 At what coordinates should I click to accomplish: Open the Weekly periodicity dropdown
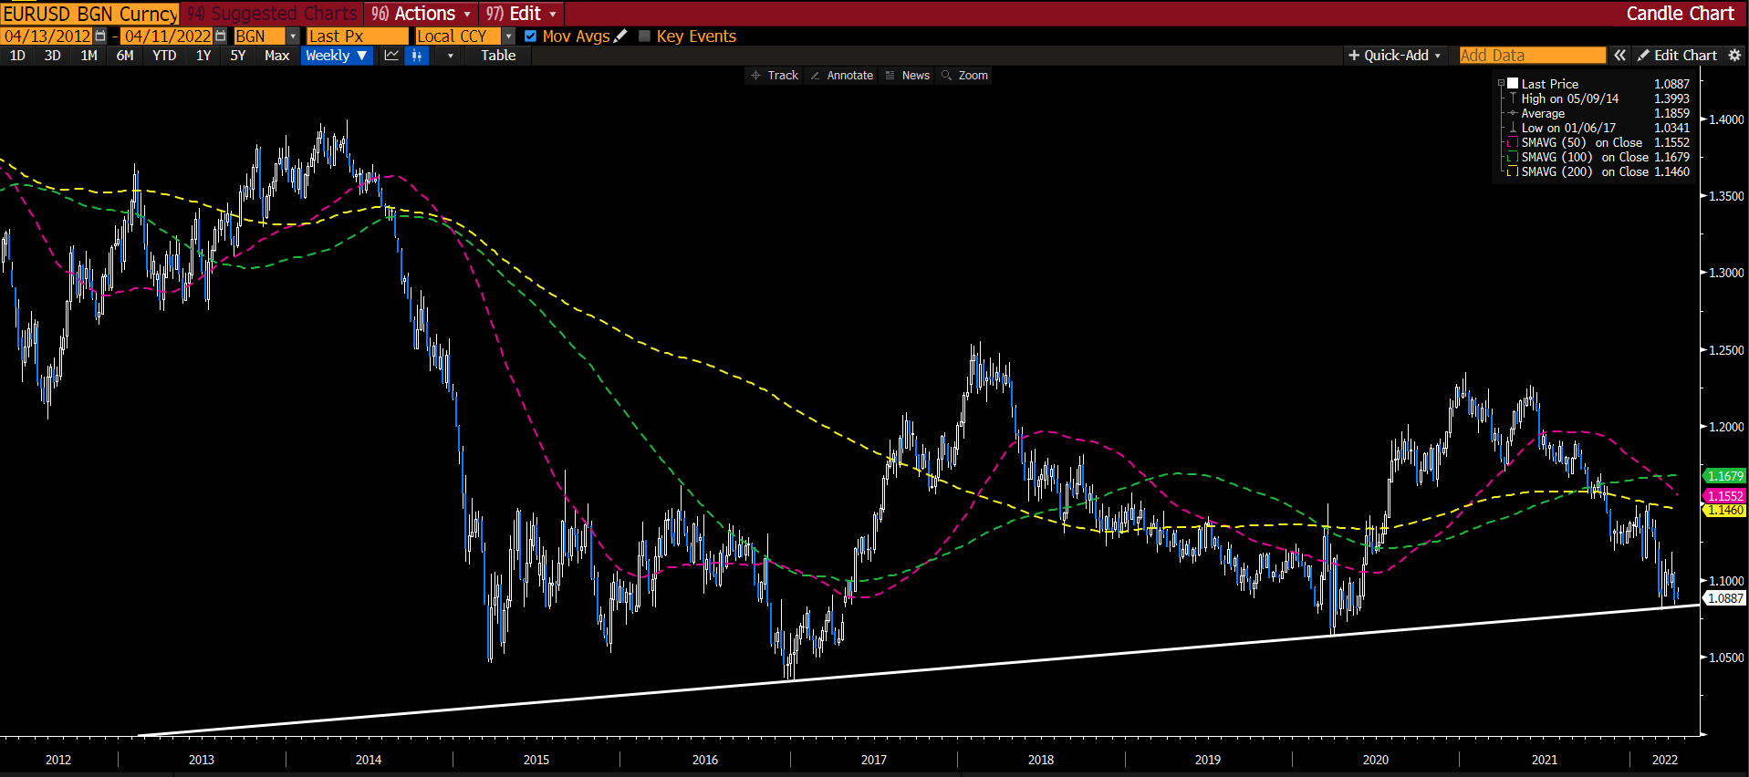(337, 56)
